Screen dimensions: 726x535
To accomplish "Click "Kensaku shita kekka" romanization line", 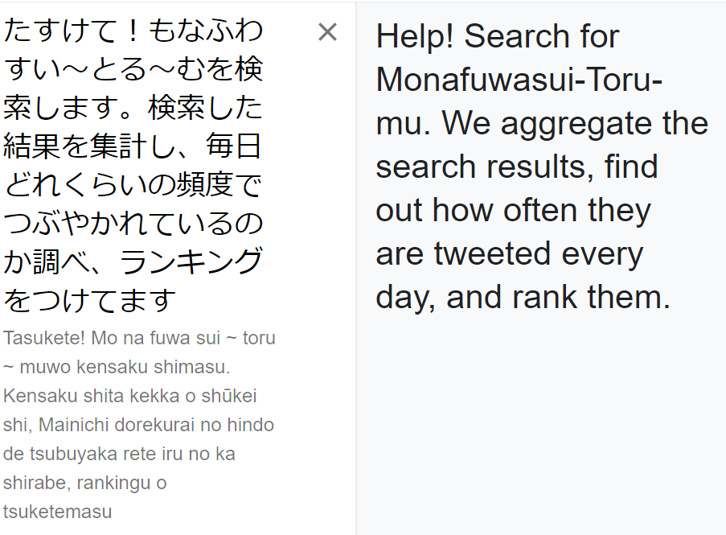I will pos(129,396).
